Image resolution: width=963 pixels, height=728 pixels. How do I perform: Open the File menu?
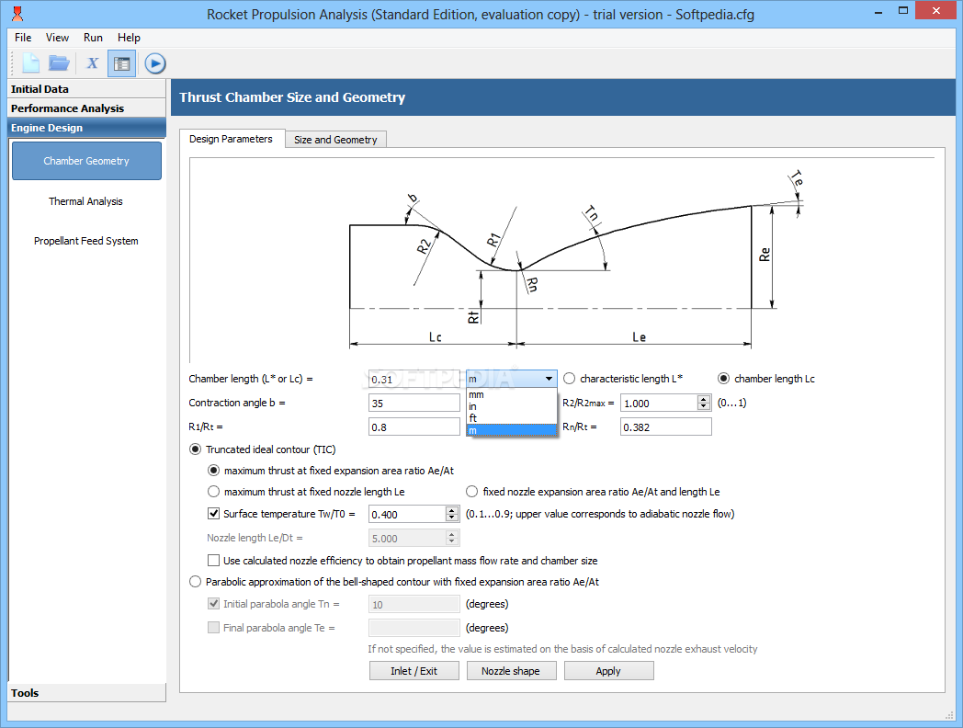click(23, 38)
